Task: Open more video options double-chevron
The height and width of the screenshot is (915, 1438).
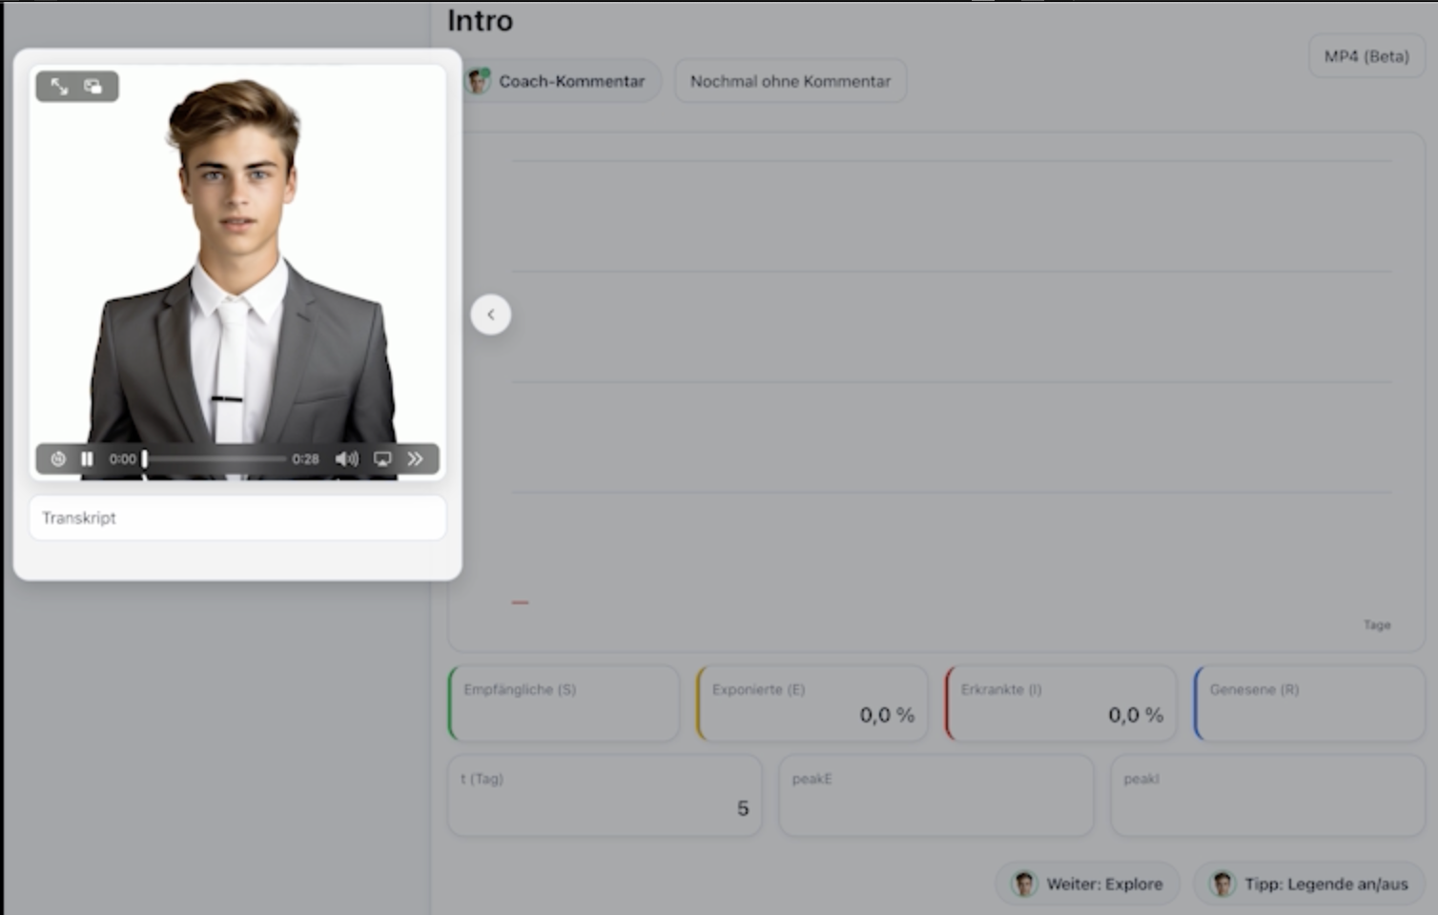Action: (416, 458)
